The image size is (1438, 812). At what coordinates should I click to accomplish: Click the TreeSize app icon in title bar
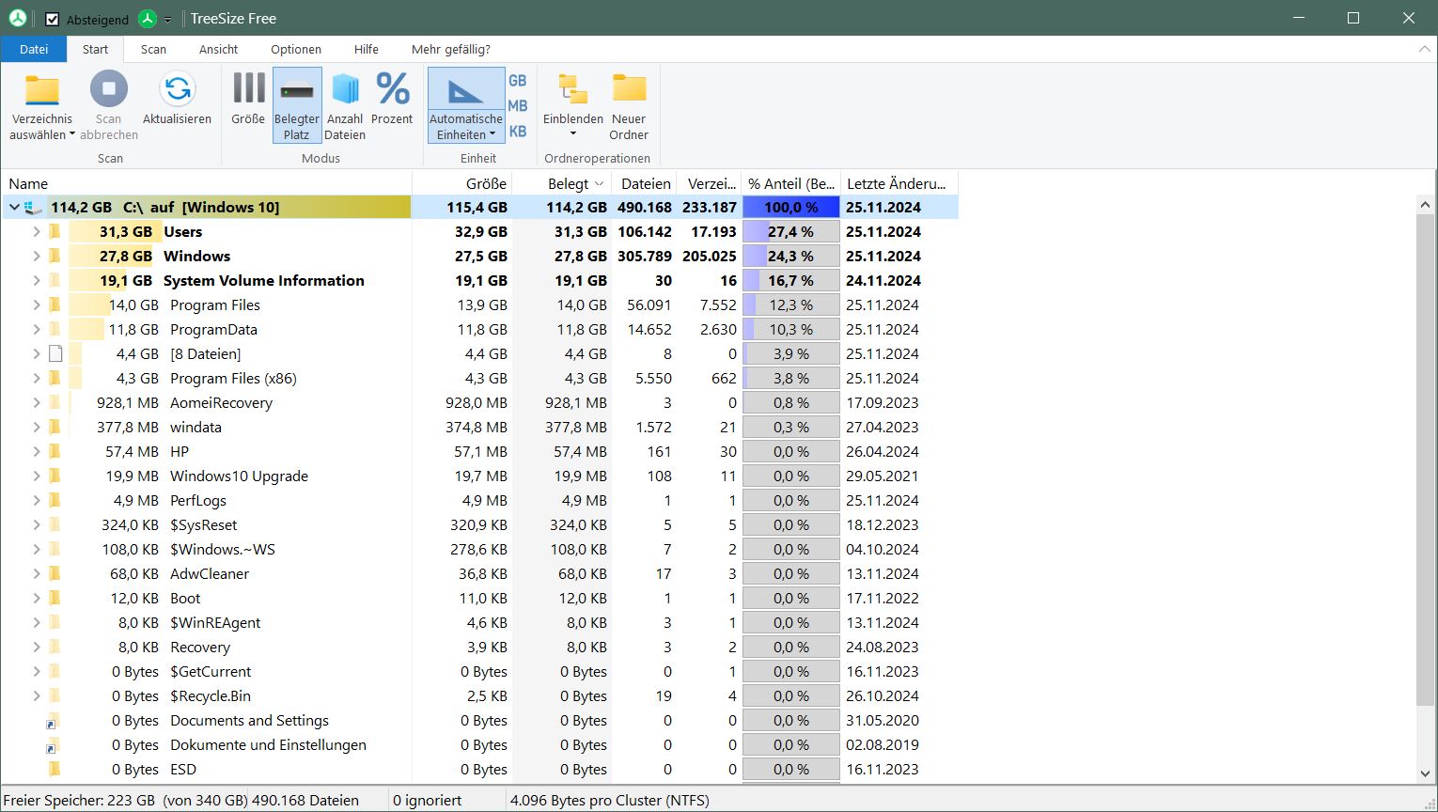pyautogui.click(x=17, y=18)
